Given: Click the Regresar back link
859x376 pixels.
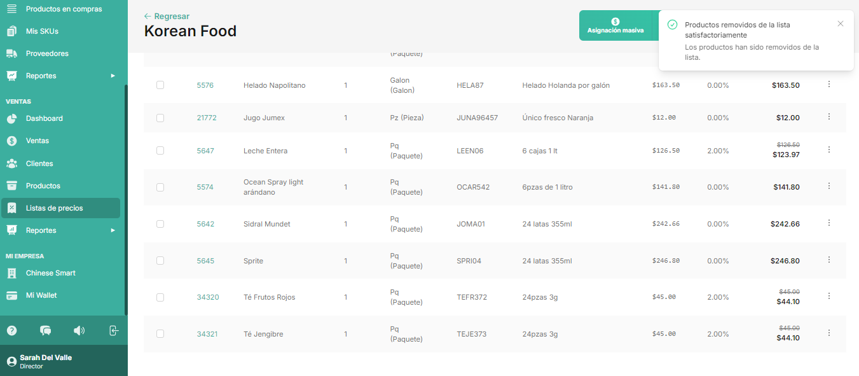Looking at the screenshot, I should tap(167, 16).
